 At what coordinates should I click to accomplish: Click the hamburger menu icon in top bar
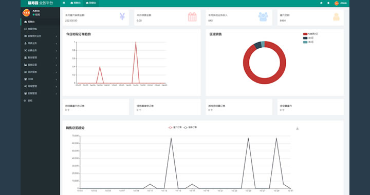pos(64,3)
